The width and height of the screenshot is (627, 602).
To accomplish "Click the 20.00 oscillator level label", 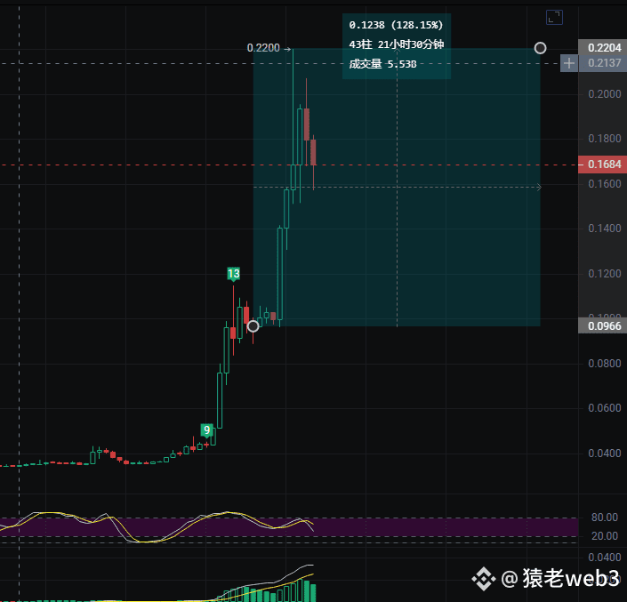I will (x=605, y=536).
